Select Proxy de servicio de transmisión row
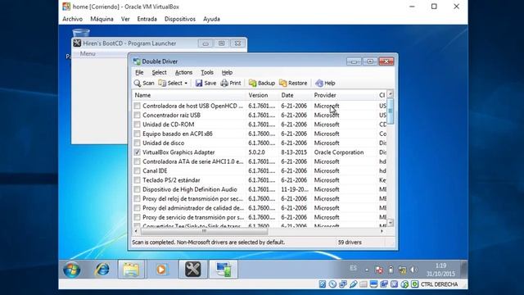This screenshot has width=524, height=295. pyautogui.click(x=260, y=217)
